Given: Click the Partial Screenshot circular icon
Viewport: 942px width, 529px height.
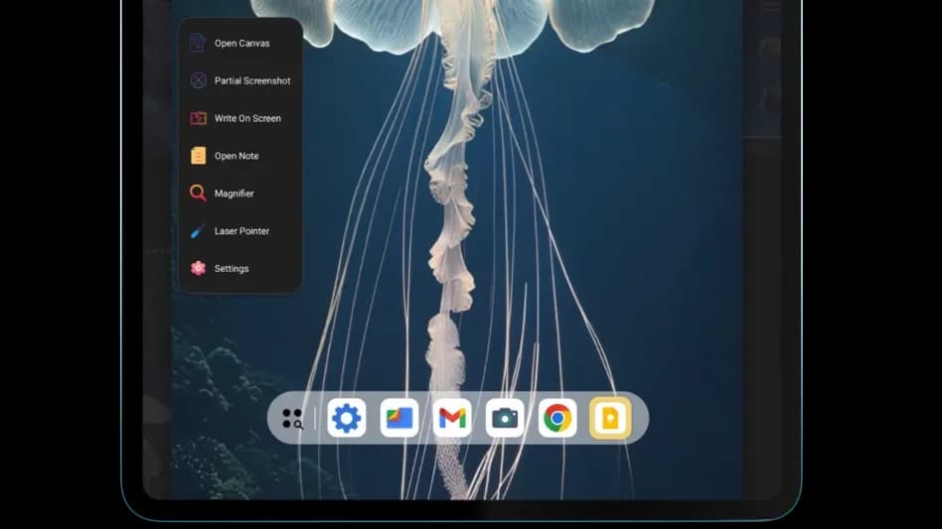Looking at the screenshot, I should point(198,80).
